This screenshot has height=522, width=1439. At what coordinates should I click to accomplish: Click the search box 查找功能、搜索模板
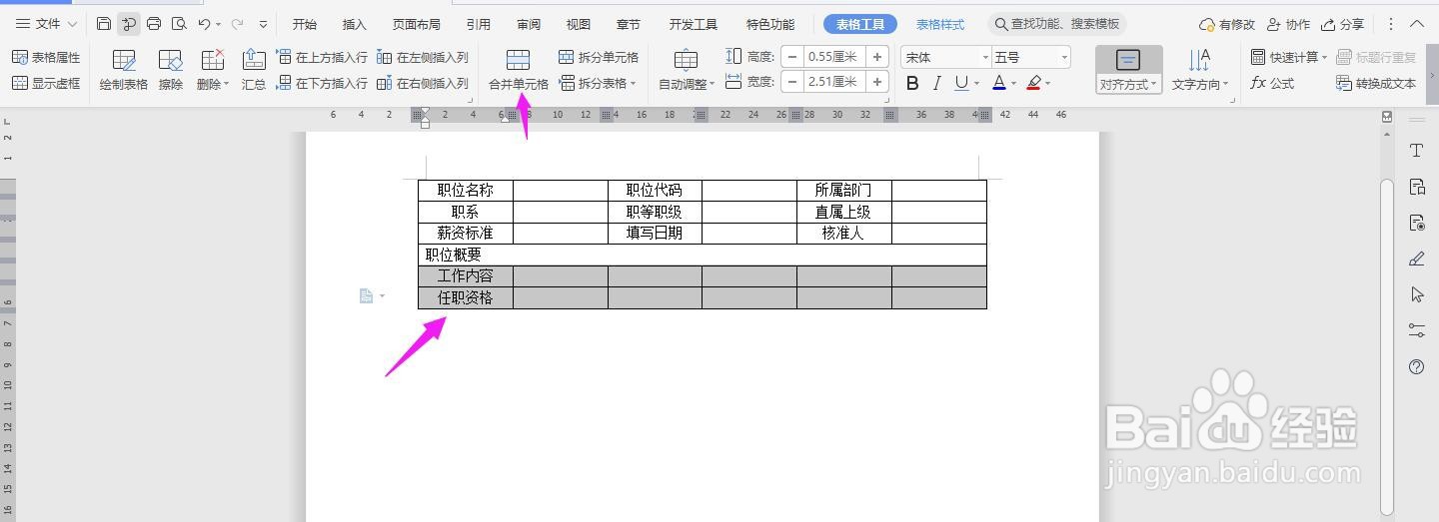click(x=1058, y=24)
